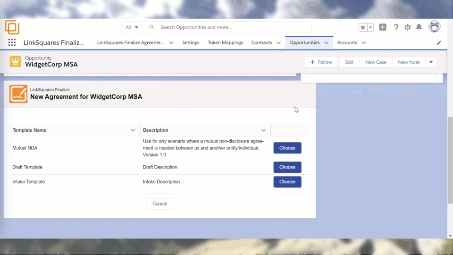
Task: Open the Settings tab
Action: point(191,42)
